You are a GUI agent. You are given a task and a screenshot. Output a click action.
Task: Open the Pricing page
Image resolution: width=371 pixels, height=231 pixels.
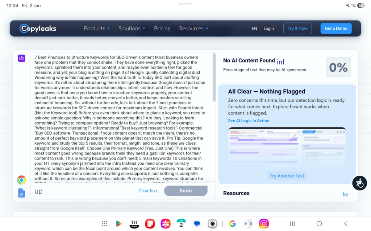(x=162, y=29)
